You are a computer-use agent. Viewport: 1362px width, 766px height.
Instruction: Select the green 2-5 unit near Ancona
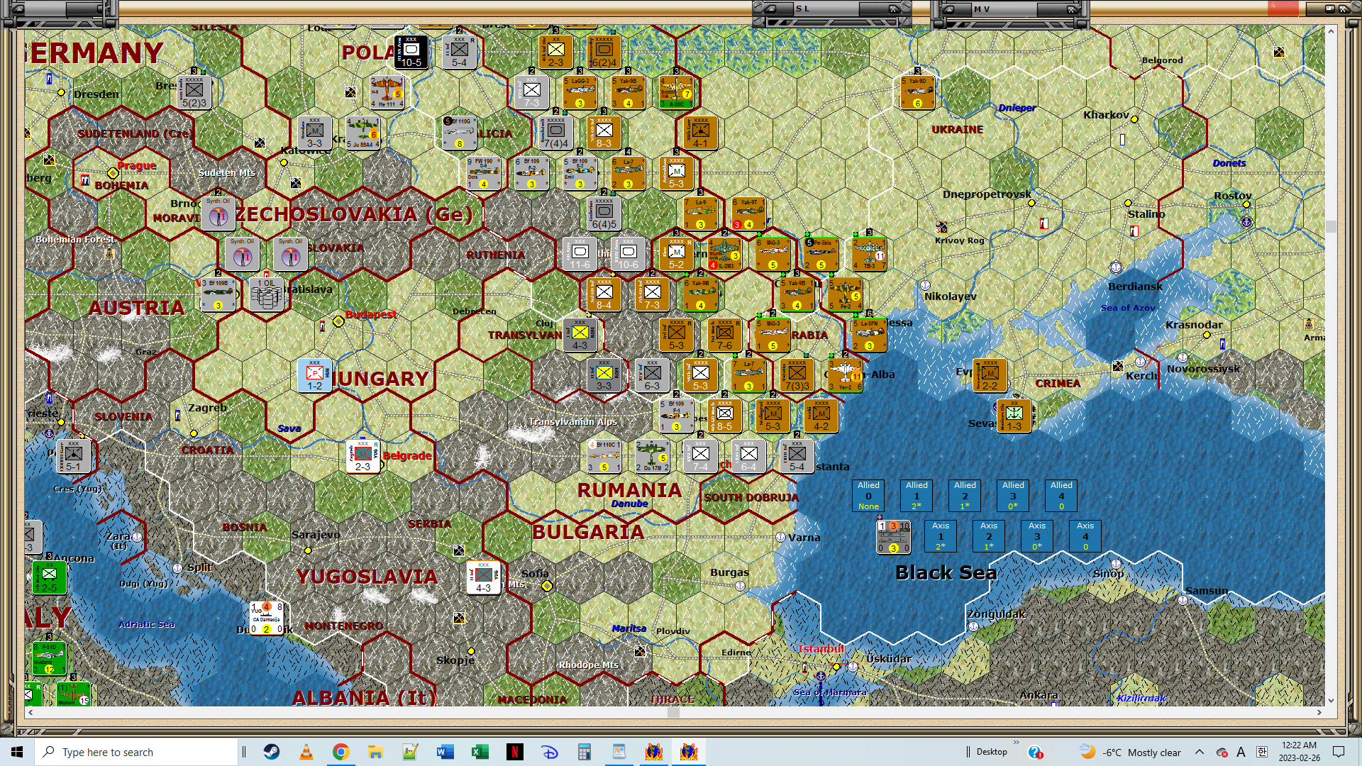click(49, 577)
